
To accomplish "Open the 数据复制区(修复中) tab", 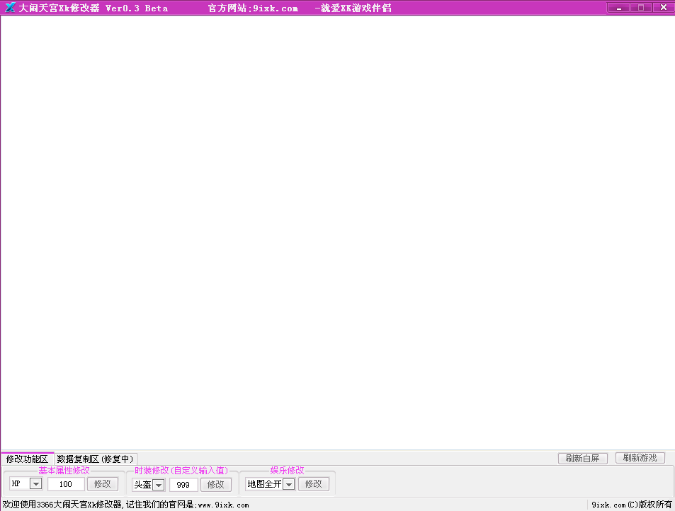I will pos(96,459).
